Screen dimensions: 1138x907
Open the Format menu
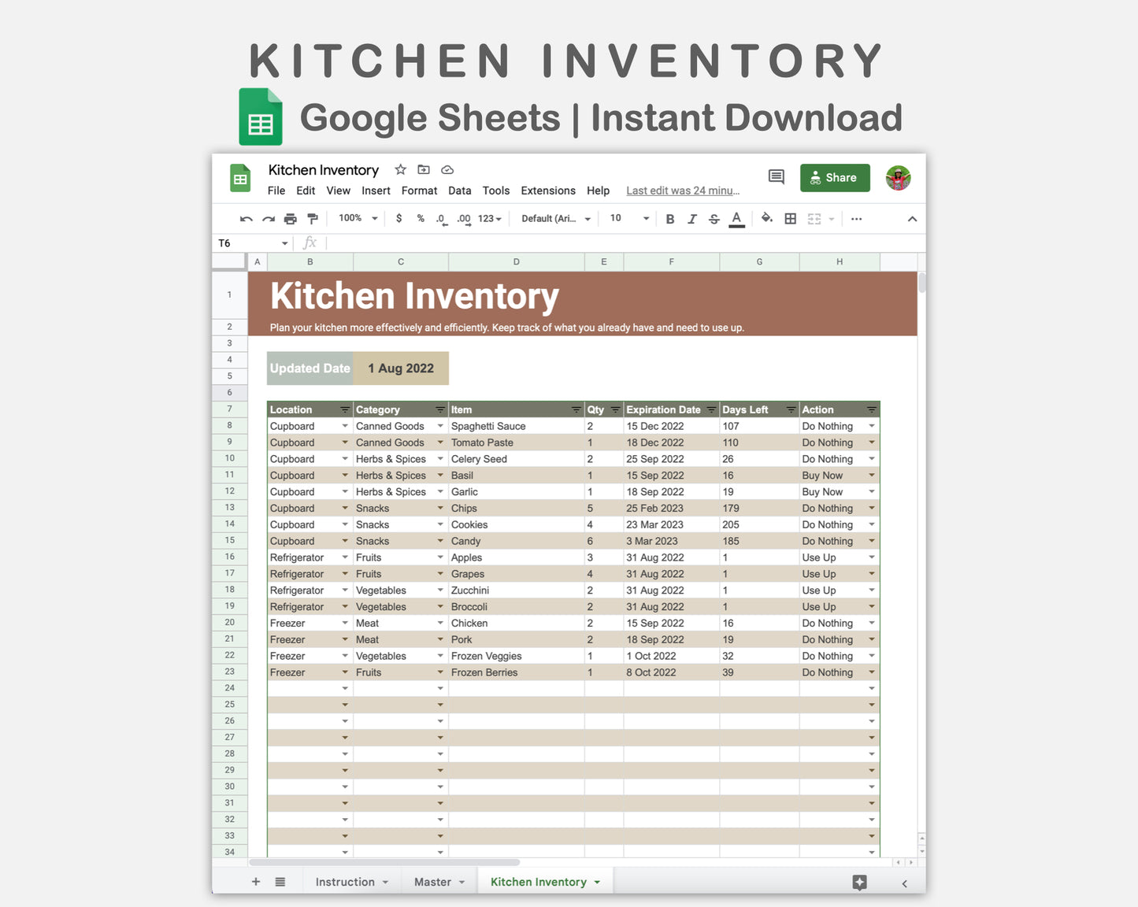pos(419,190)
